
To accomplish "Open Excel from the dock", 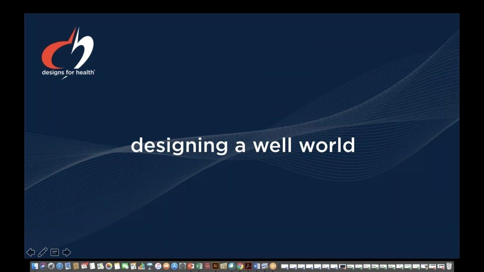I will click(x=199, y=266).
